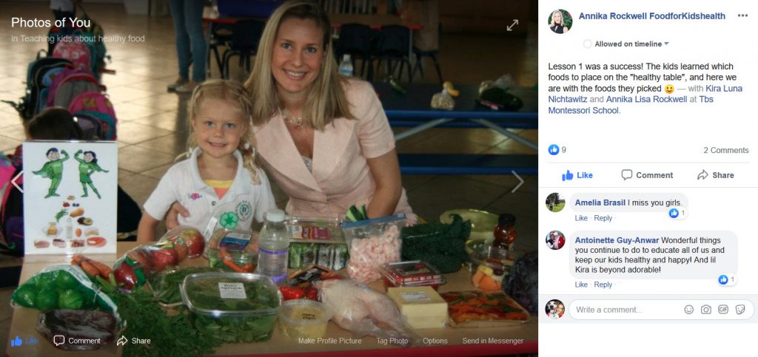View reactions via the blue like count icon
Image resolution: width=758 pixels, height=357 pixels.
(x=554, y=150)
